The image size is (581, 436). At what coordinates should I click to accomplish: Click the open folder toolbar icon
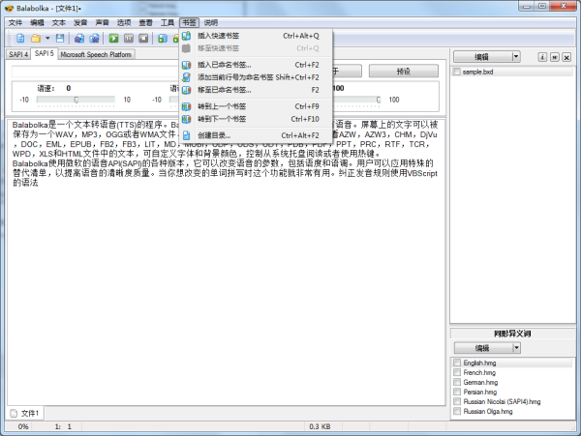pyautogui.click(x=36, y=38)
